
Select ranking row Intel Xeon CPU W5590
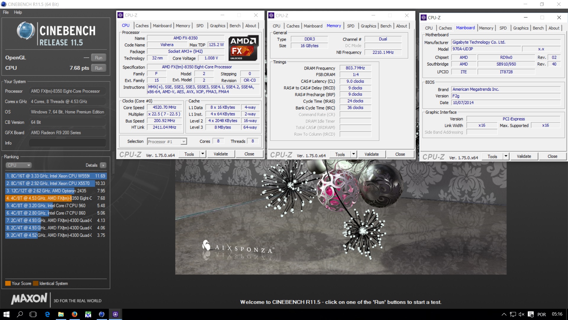(56, 176)
